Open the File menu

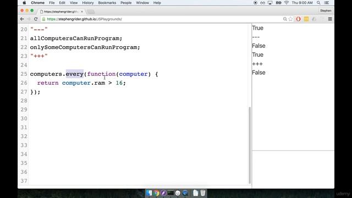[52, 3]
